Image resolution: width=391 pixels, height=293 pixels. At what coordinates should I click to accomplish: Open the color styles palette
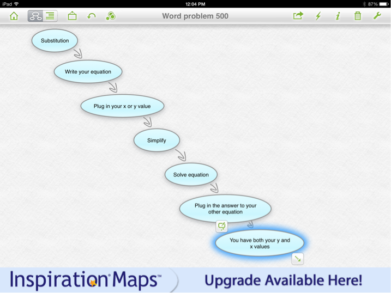(111, 16)
